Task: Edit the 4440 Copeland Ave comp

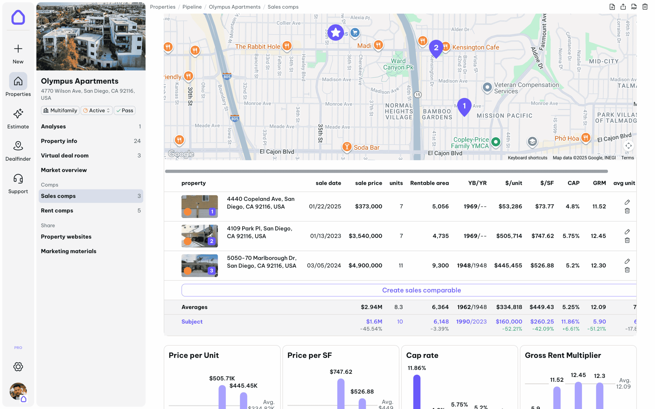Action: coord(627,202)
